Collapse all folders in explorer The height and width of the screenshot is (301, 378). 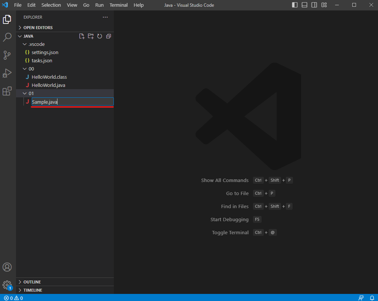click(x=109, y=36)
